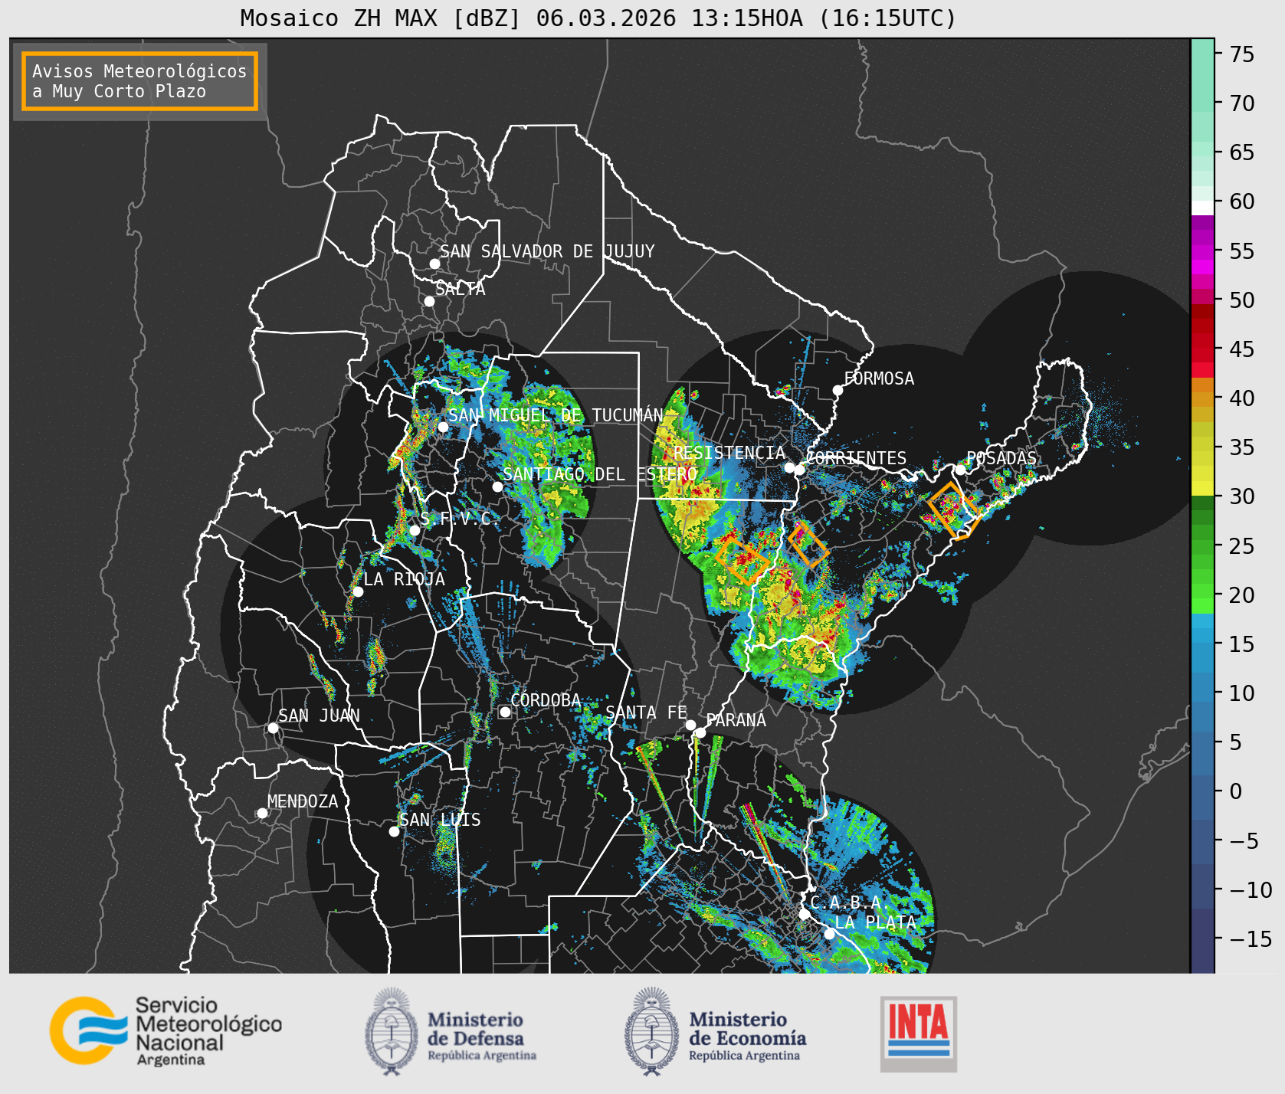Click the La Rioja city dot
This screenshot has width=1285, height=1094.
(x=358, y=591)
